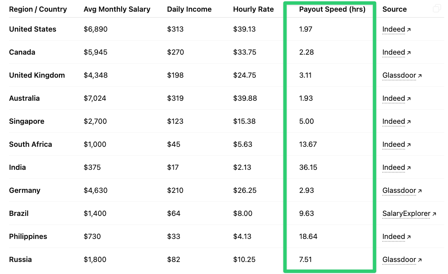Open the Glassdoor link for United Kingdom
This screenshot has width=448, height=274.
399,75
